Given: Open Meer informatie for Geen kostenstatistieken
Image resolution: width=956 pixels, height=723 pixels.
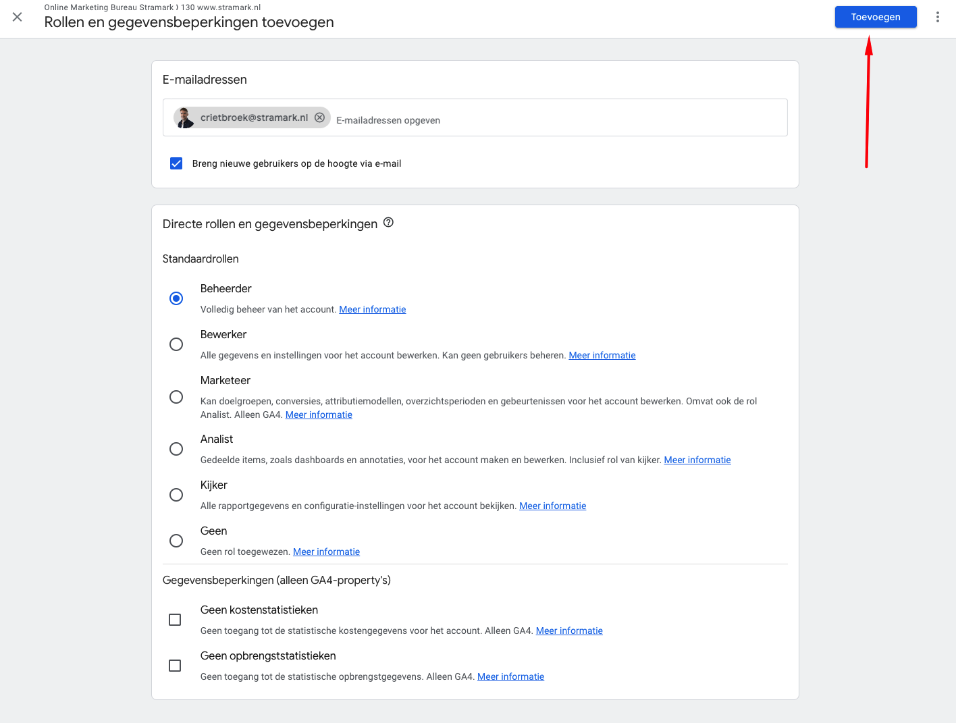Looking at the screenshot, I should point(568,630).
